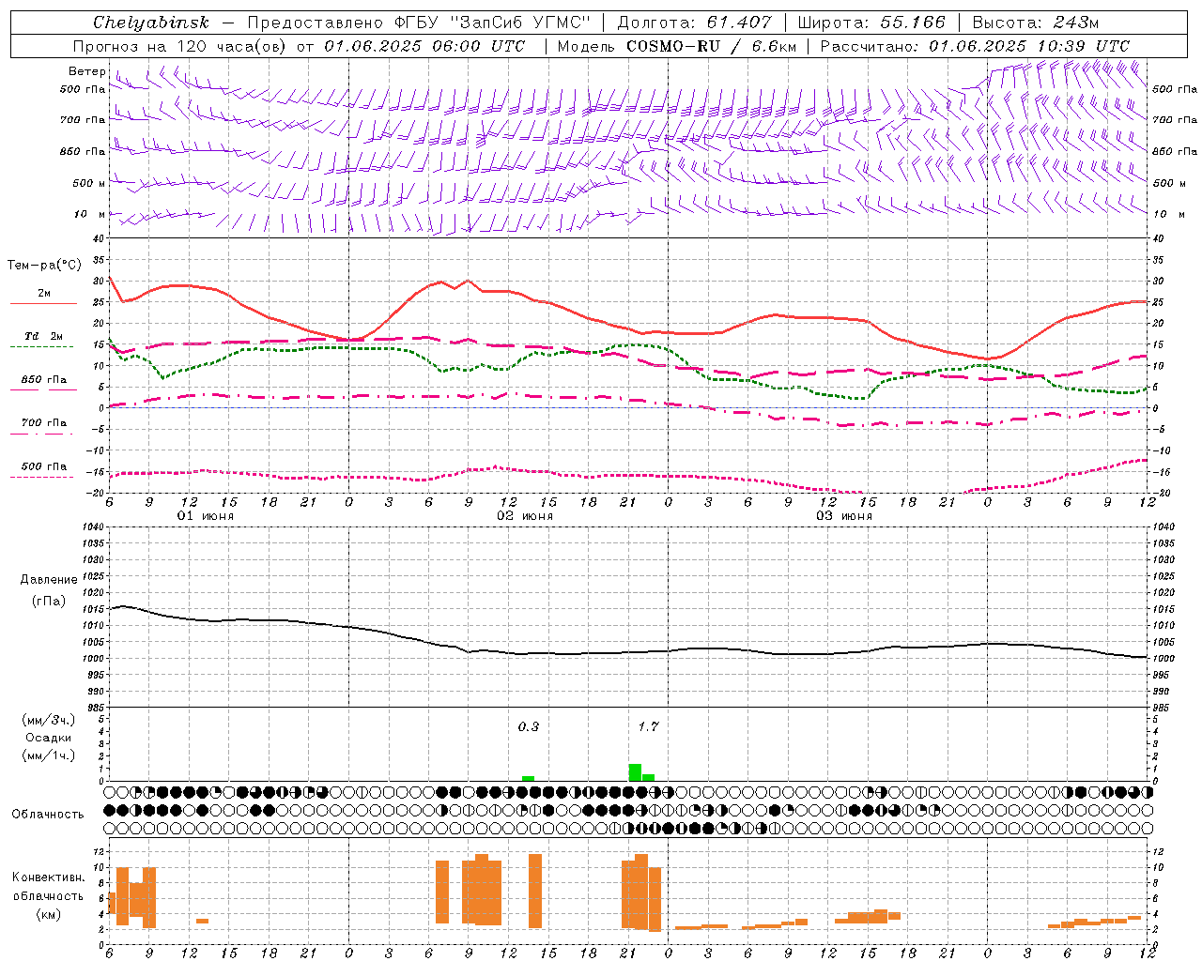
Task: Click the forecast start time "01.06.2025 06:00 UTC"
Action: pyautogui.click(x=424, y=46)
